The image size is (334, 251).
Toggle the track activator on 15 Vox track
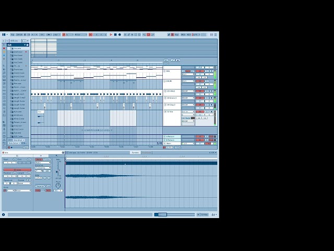(200, 111)
